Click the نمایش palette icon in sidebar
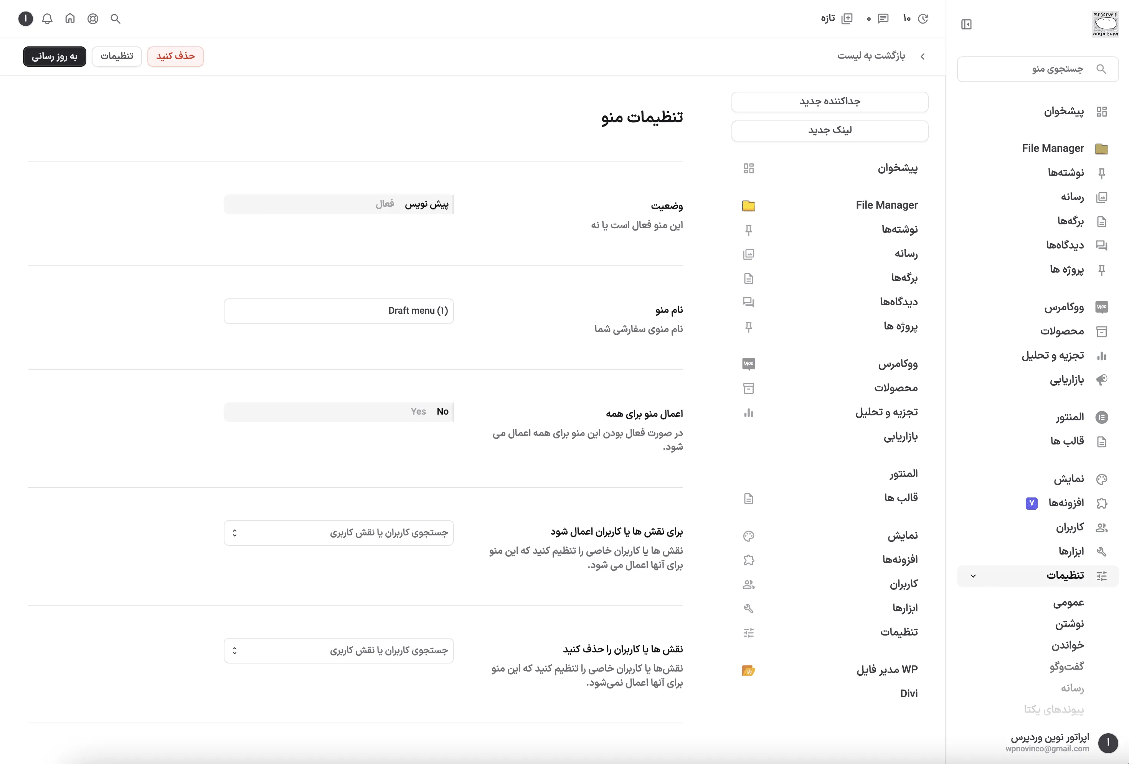The height and width of the screenshot is (764, 1129). 1101,479
